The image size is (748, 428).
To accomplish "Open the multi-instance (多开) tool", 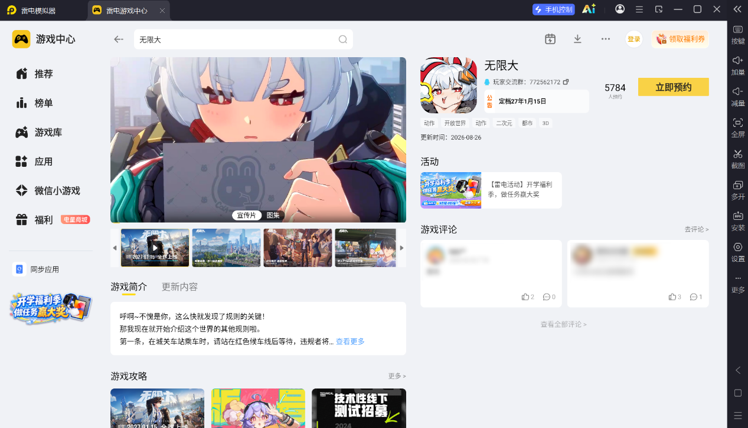I will 738,189.
